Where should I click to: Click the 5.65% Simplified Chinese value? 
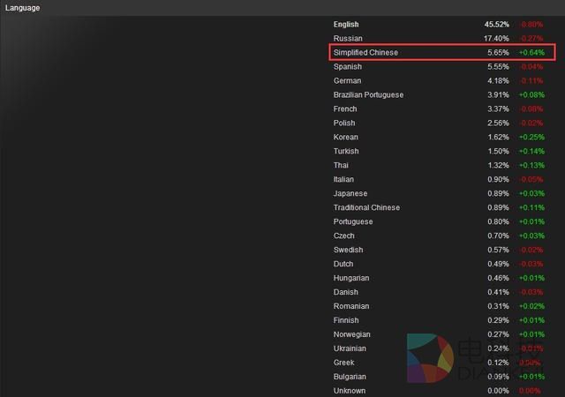point(498,53)
